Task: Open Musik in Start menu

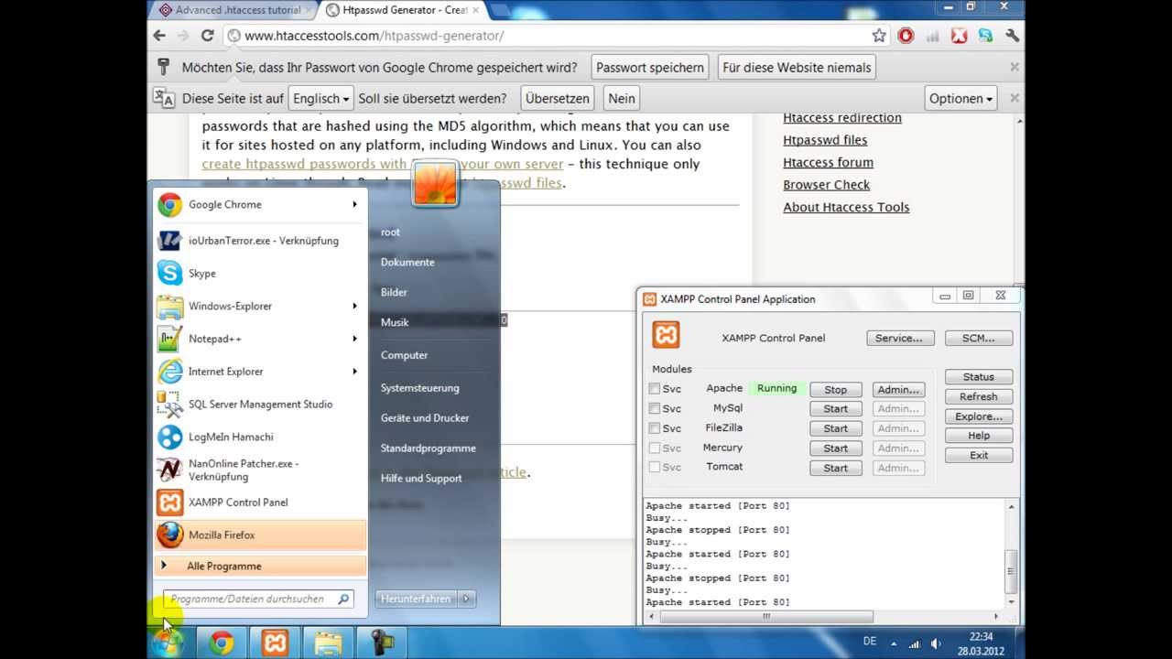Action: (395, 322)
